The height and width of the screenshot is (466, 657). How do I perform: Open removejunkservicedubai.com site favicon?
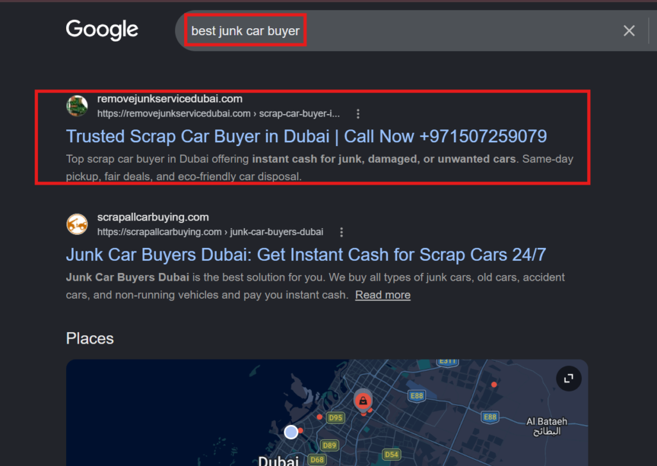77,106
